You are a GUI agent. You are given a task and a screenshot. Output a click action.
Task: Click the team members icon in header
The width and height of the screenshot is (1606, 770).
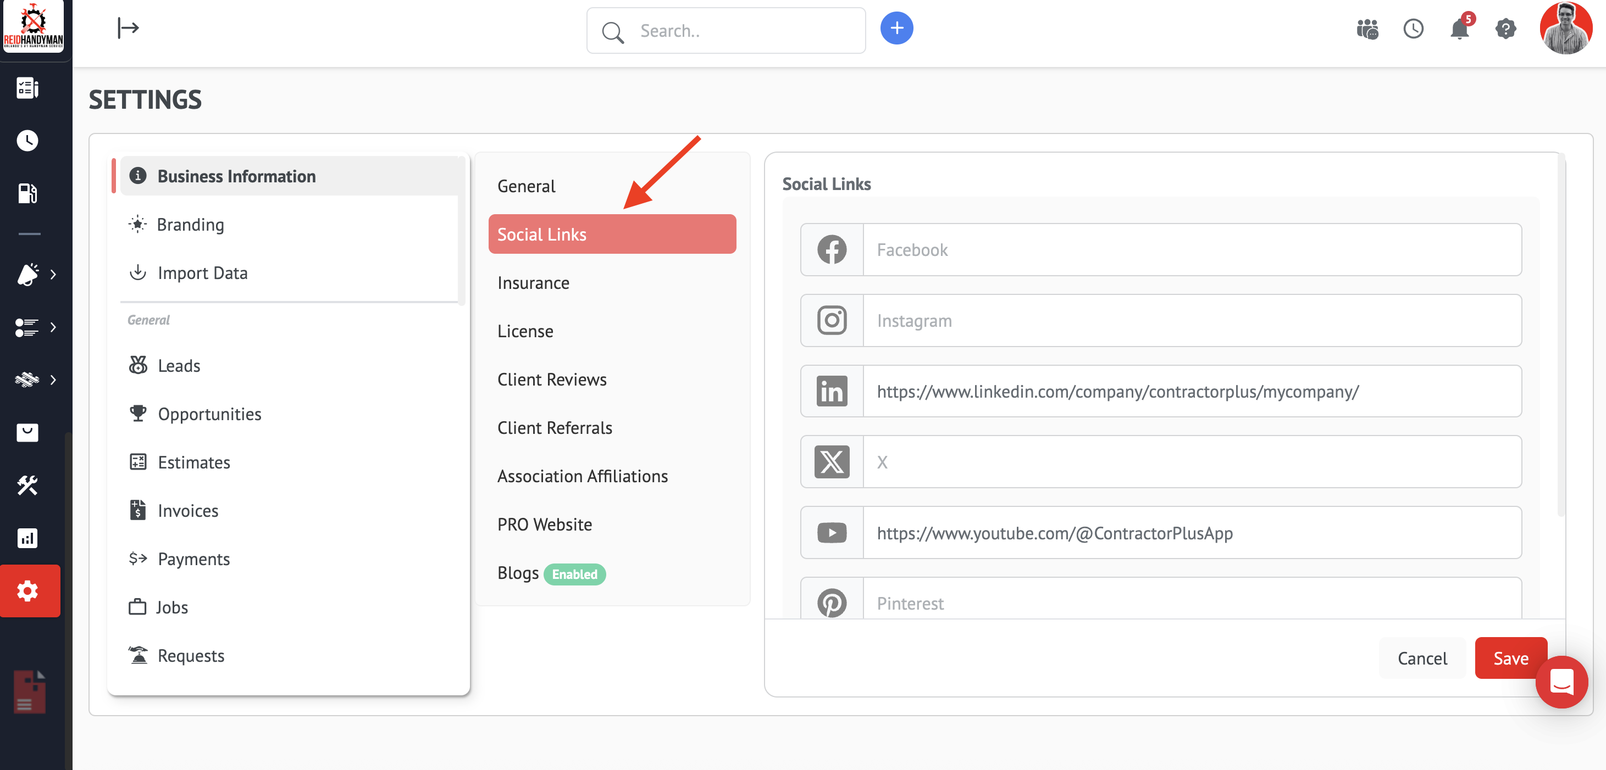(1367, 29)
